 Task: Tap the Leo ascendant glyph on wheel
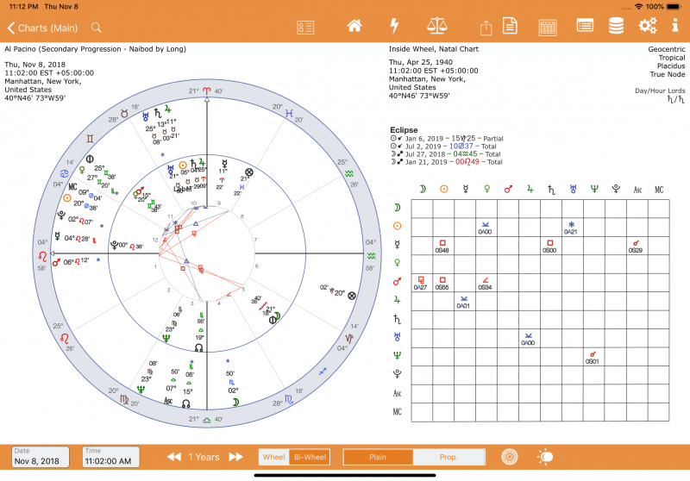coord(42,256)
